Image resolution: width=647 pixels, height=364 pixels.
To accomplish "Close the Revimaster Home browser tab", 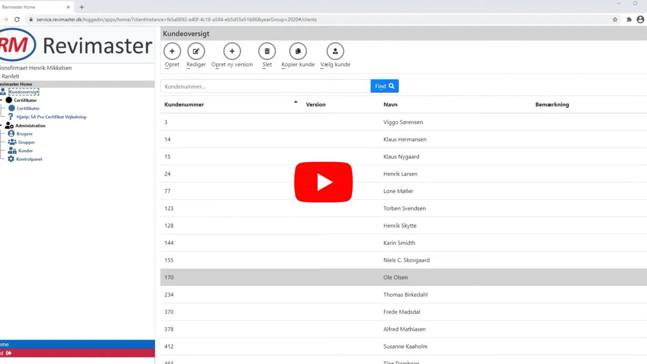I will click(68, 7).
